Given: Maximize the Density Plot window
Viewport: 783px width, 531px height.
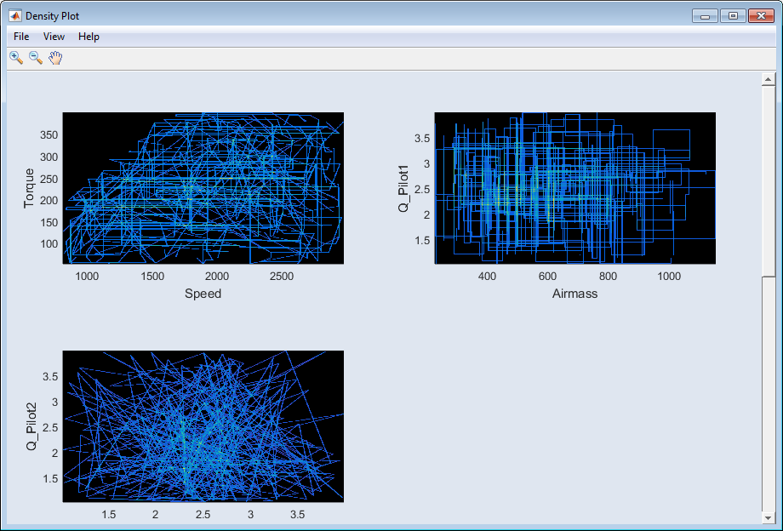Looking at the screenshot, I should click(x=732, y=16).
